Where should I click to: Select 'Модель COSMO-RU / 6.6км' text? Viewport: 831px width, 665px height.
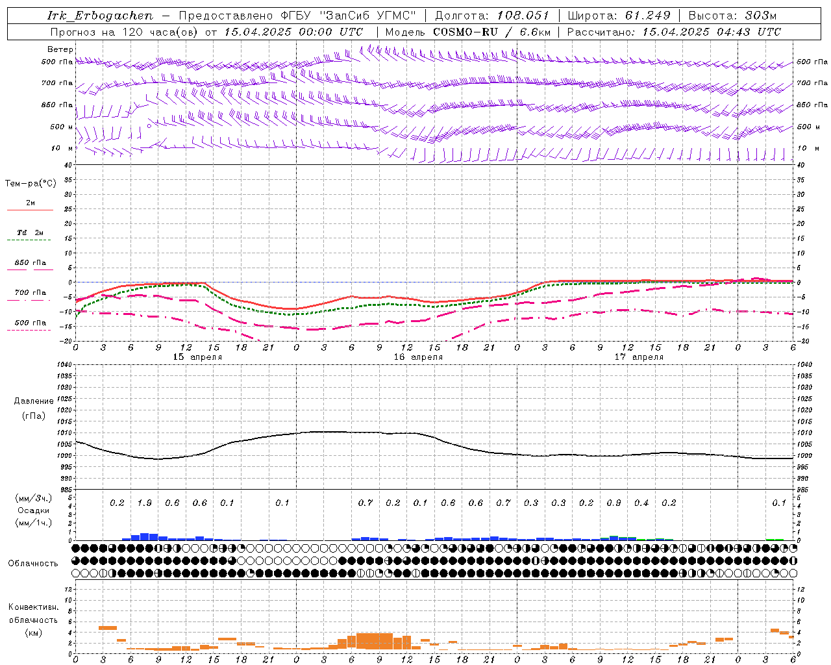467,32
